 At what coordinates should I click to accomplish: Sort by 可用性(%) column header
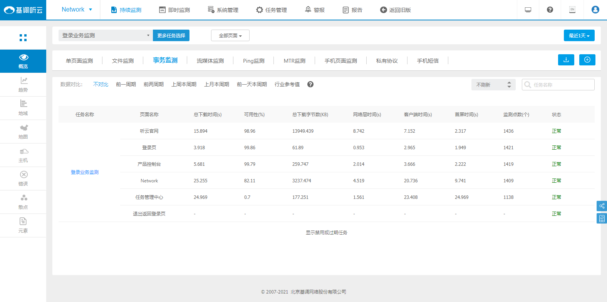pyautogui.click(x=254, y=115)
